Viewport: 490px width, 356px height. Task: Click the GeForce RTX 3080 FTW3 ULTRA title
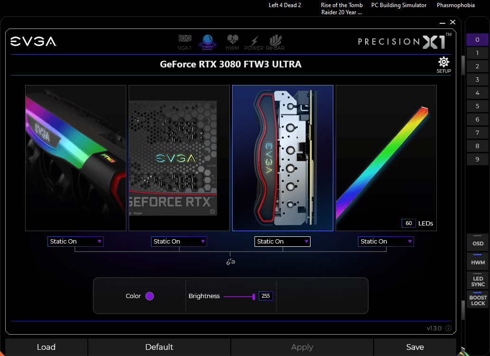click(231, 64)
